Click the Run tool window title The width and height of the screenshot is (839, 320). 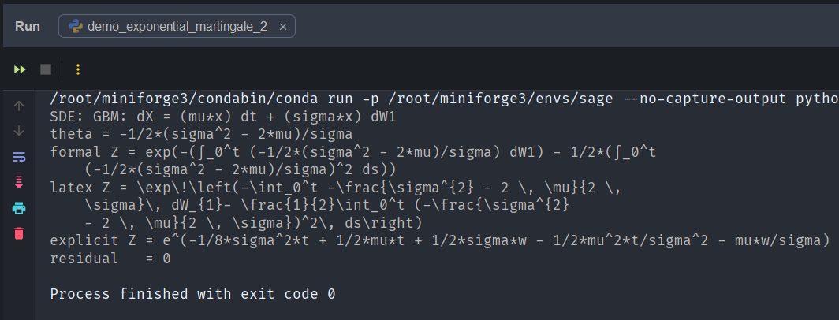[28, 27]
